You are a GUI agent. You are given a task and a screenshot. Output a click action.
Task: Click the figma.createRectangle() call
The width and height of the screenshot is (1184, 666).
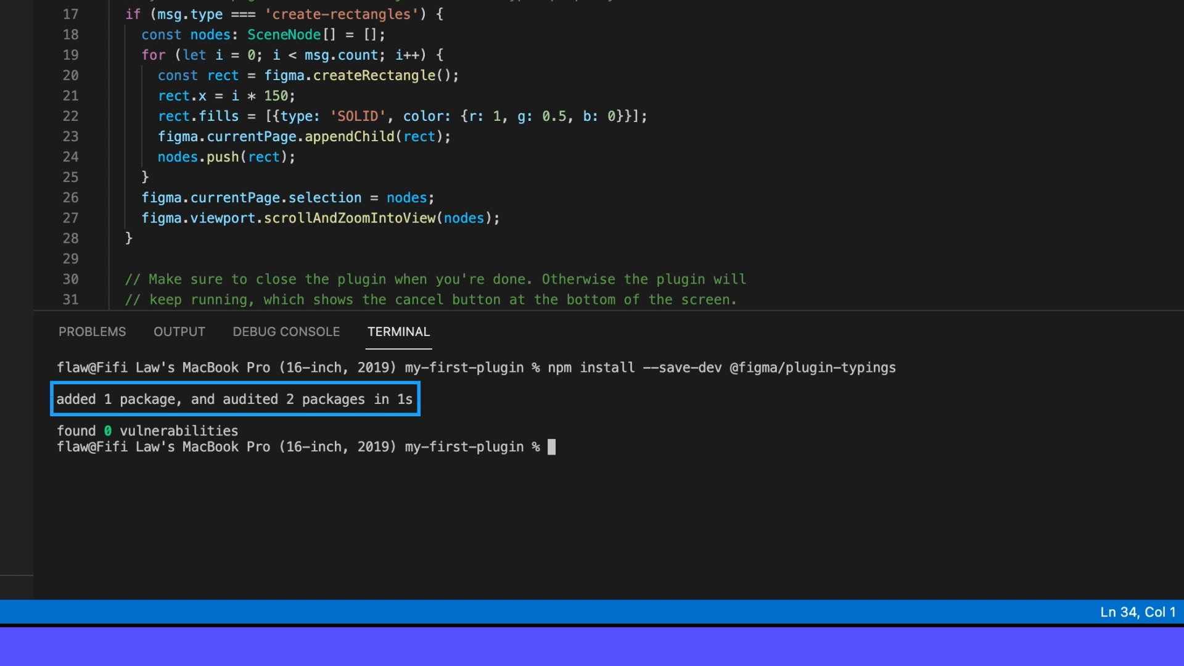tap(361, 75)
